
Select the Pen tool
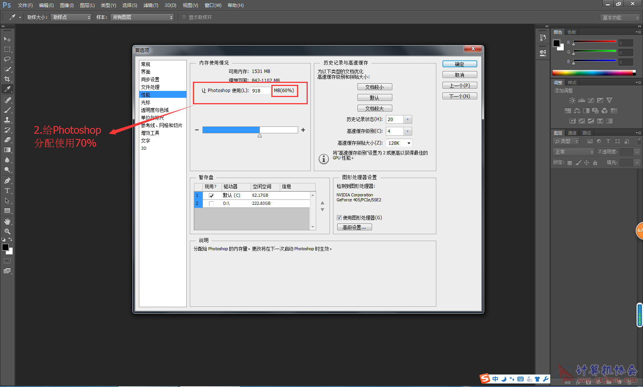click(7, 181)
